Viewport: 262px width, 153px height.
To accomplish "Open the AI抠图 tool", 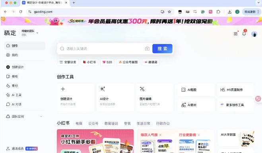I will point(196,90).
